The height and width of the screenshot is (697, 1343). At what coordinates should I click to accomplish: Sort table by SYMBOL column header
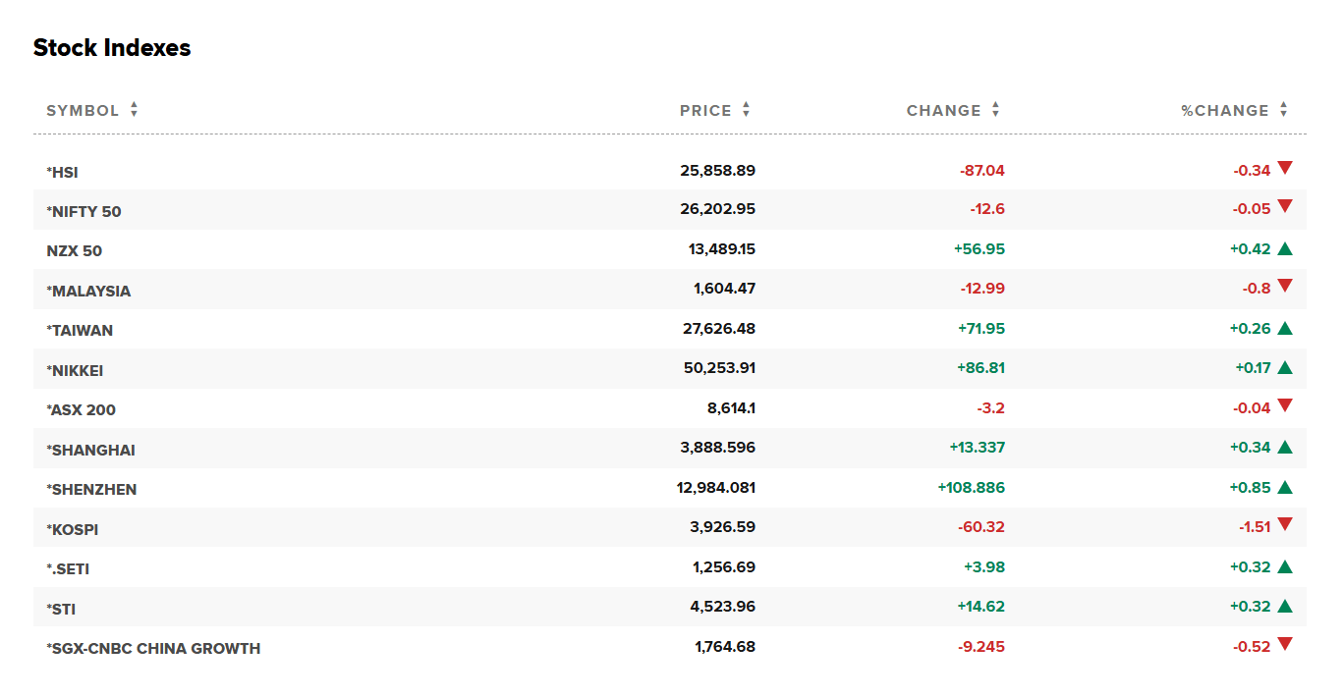pyautogui.click(x=83, y=111)
